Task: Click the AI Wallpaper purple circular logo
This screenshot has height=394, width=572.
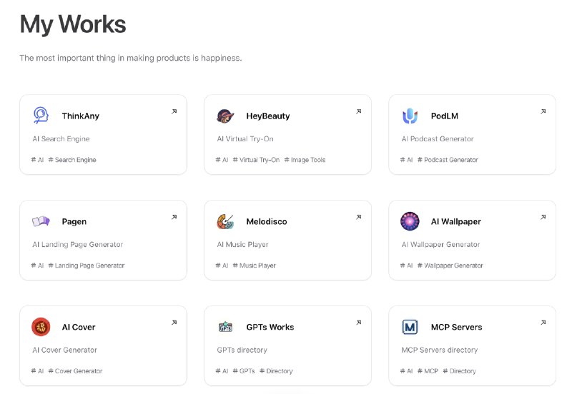Action: coord(410,221)
